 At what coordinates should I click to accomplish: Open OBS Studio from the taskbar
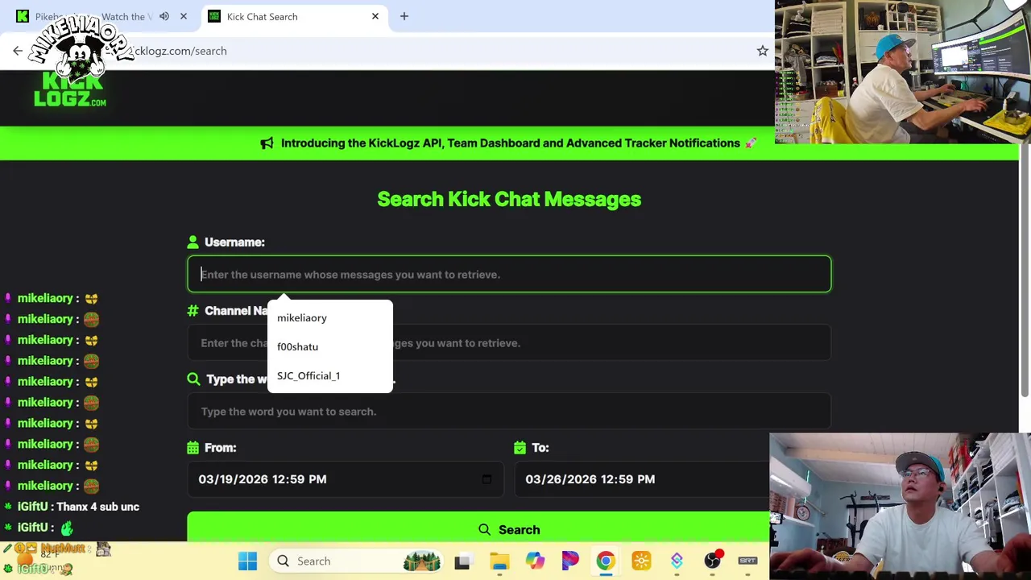(x=712, y=561)
